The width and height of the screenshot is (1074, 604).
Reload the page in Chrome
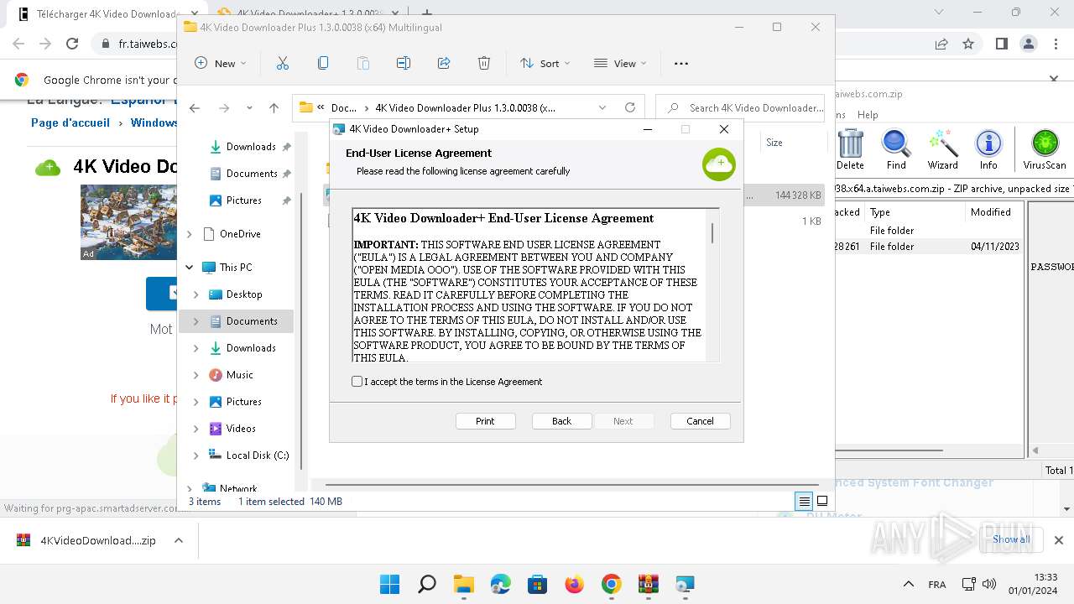tap(72, 44)
